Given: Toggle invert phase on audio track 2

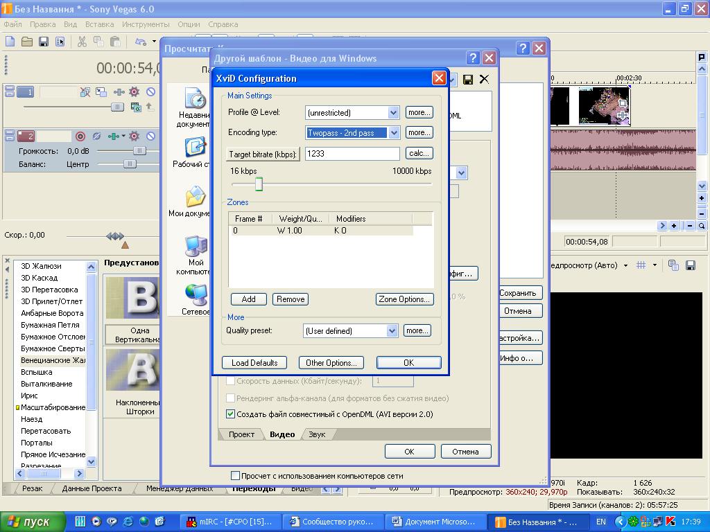Looking at the screenshot, I should (96, 136).
